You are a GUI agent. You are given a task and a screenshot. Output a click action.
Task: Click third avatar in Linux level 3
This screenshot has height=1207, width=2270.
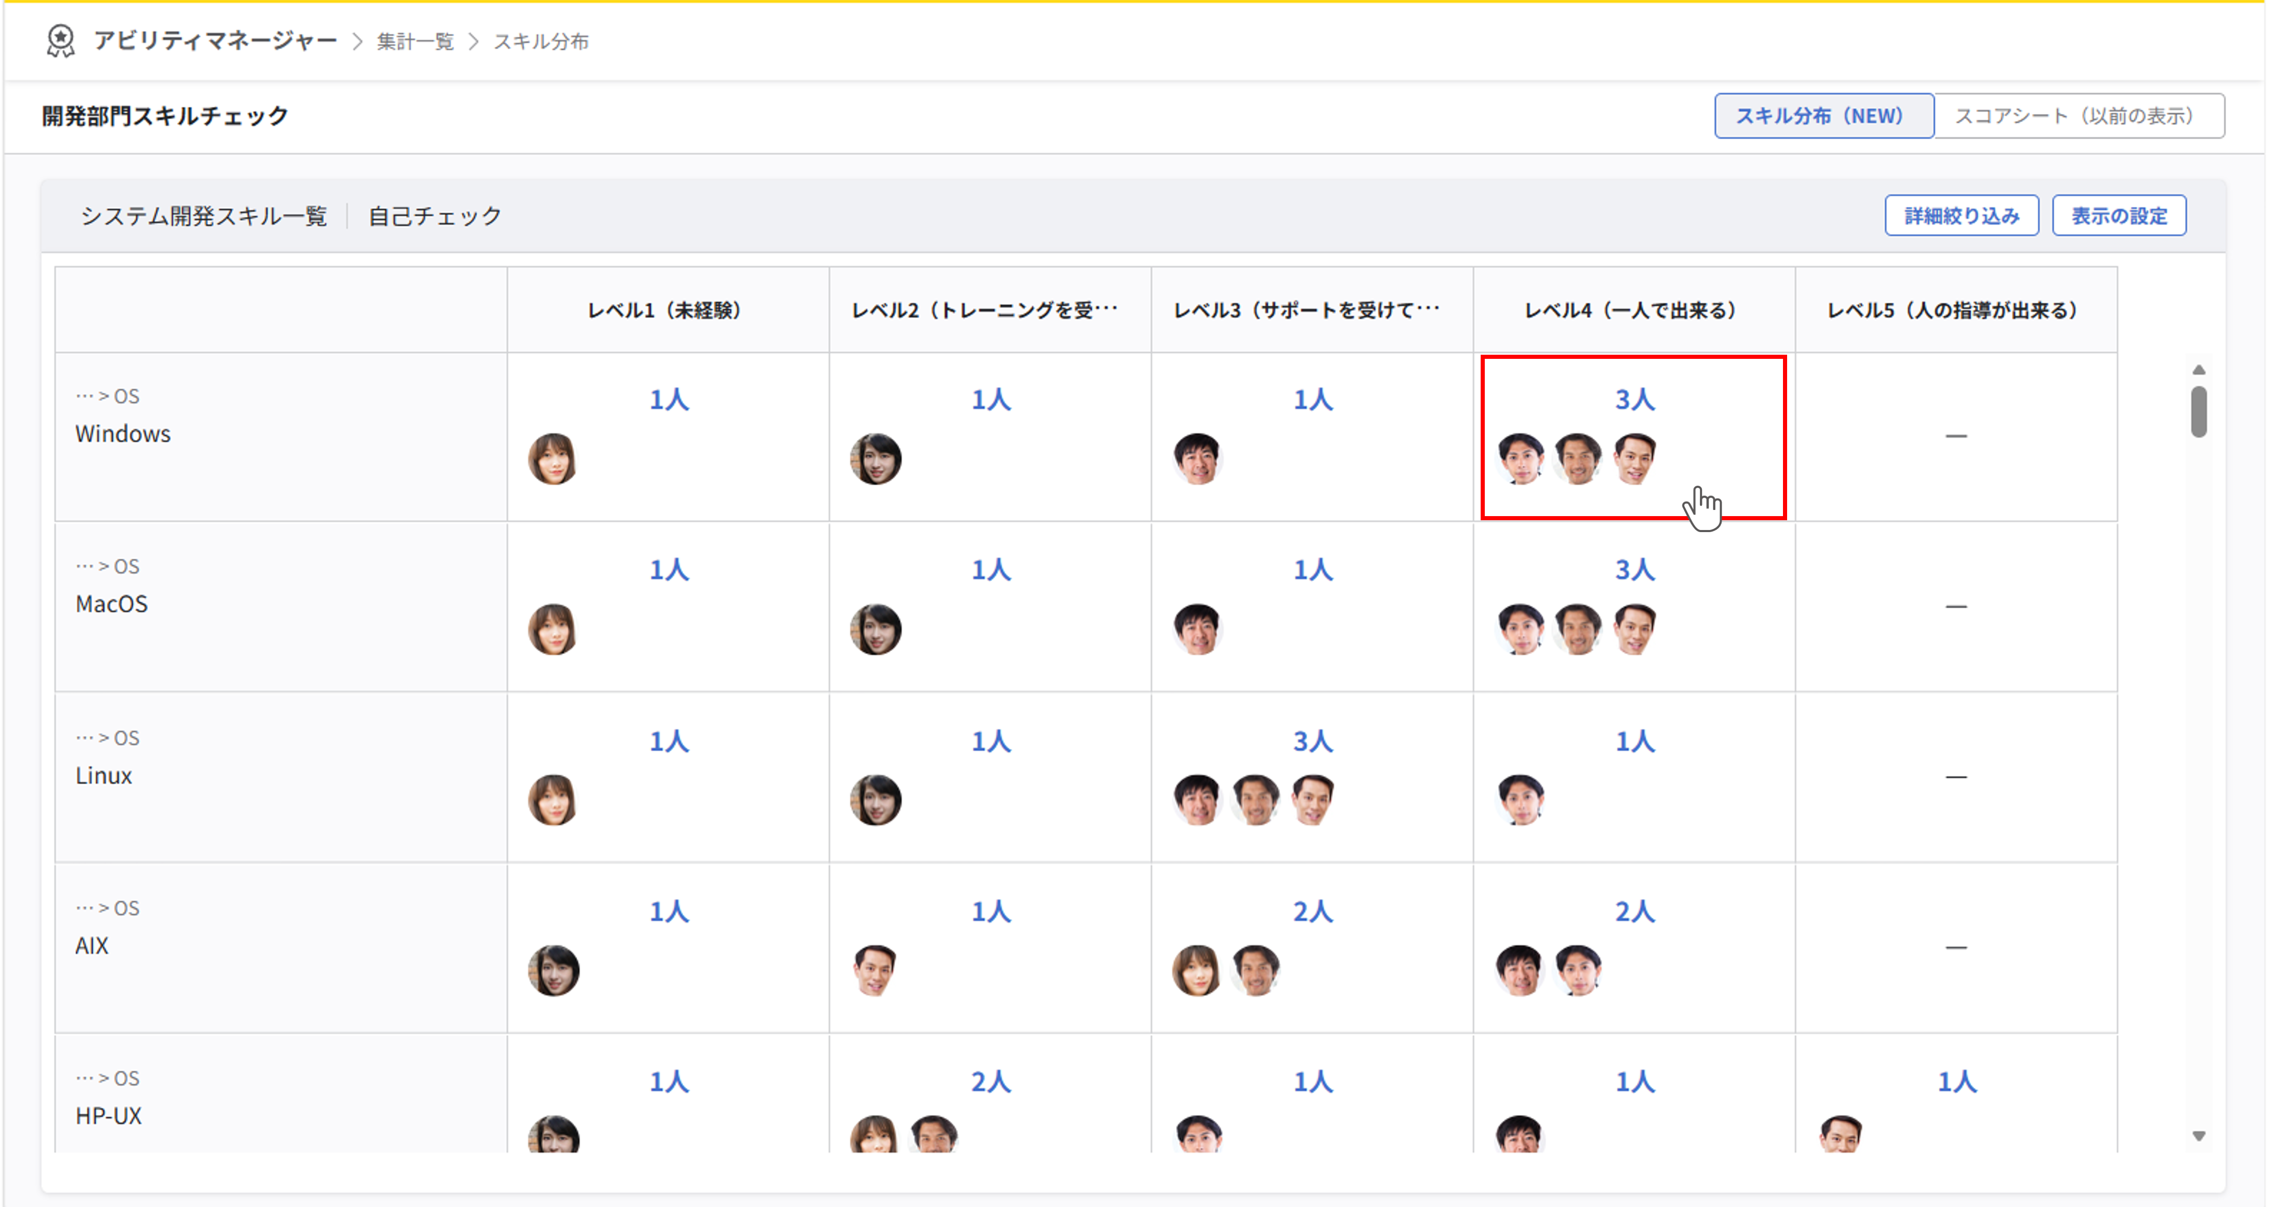coord(1312,800)
